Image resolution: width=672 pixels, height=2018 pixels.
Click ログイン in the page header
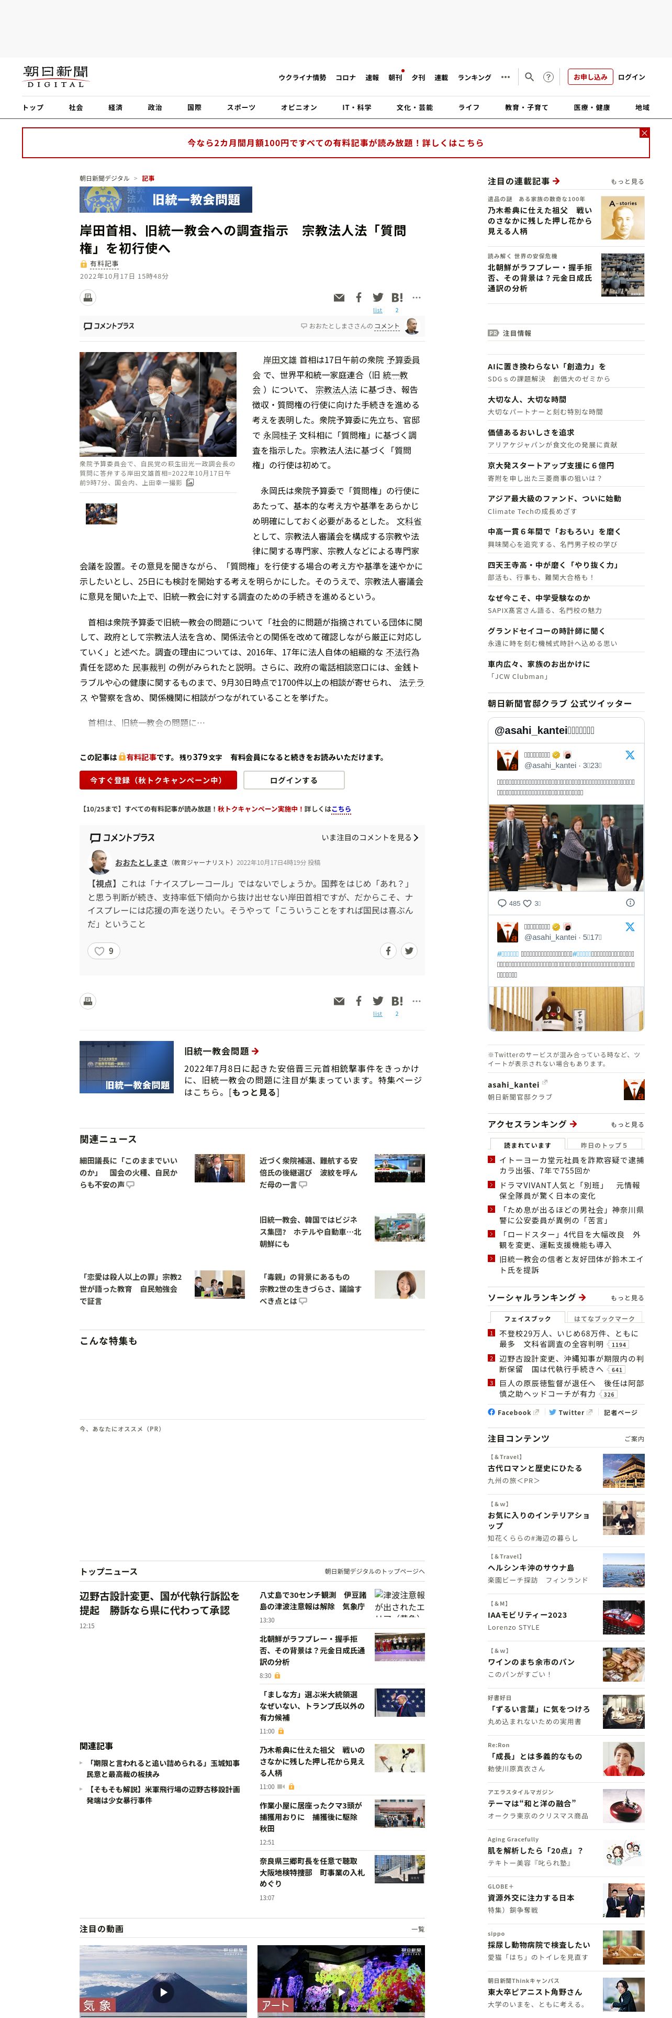point(631,77)
